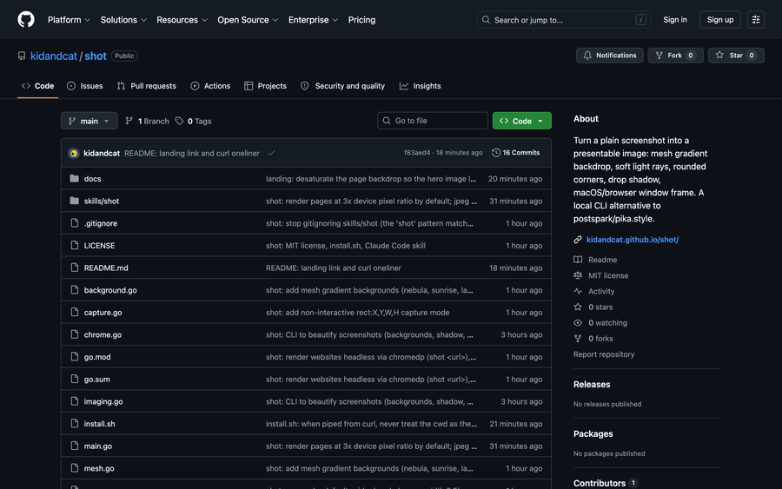The image size is (782, 489).
Task: Expand the Enterprise menu
Action: coord(313,20)
